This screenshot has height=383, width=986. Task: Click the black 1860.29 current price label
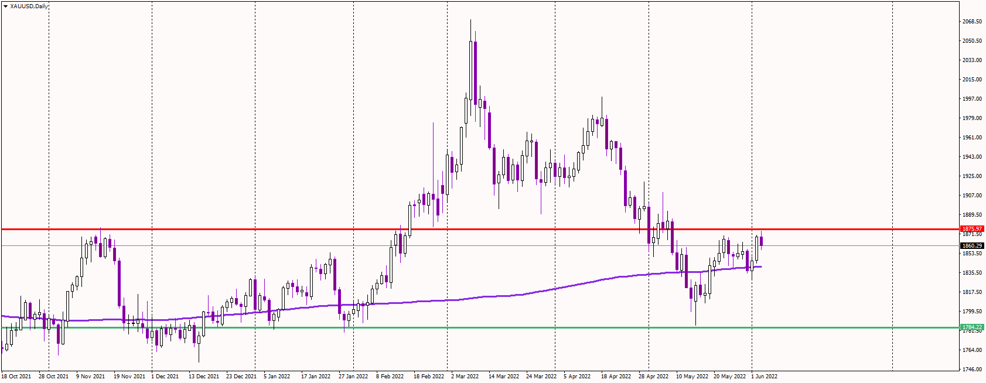coord(972,246)
